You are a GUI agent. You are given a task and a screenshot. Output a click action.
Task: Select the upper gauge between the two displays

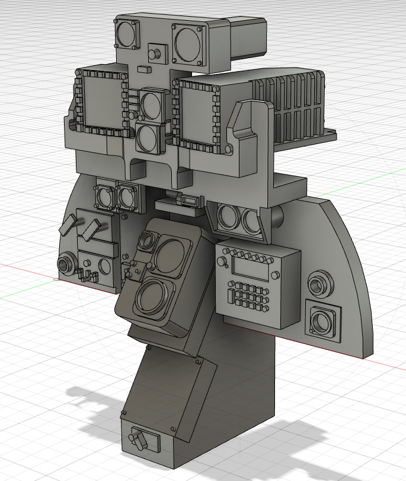(151, 105)
